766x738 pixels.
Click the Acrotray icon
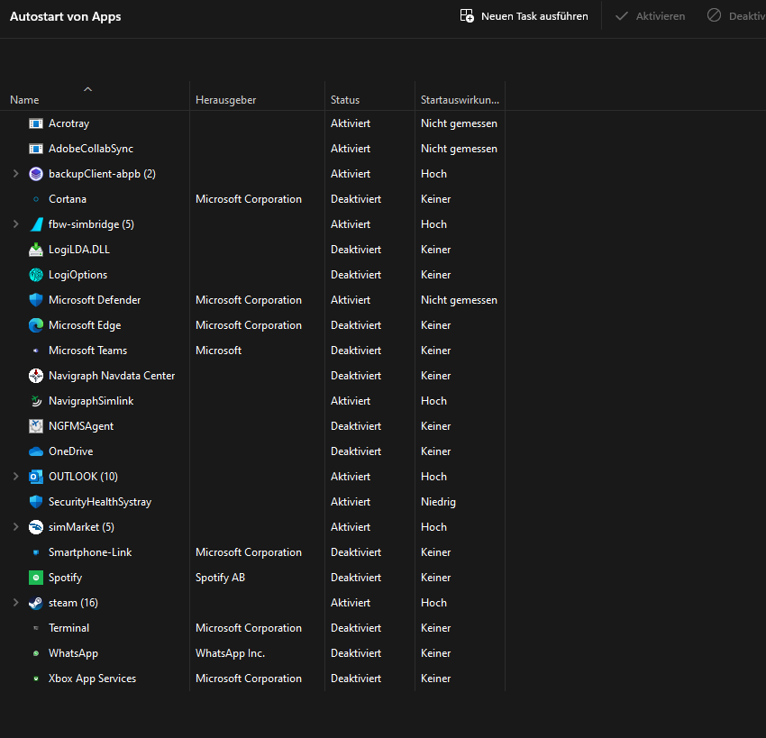click(x=36, y=123)
